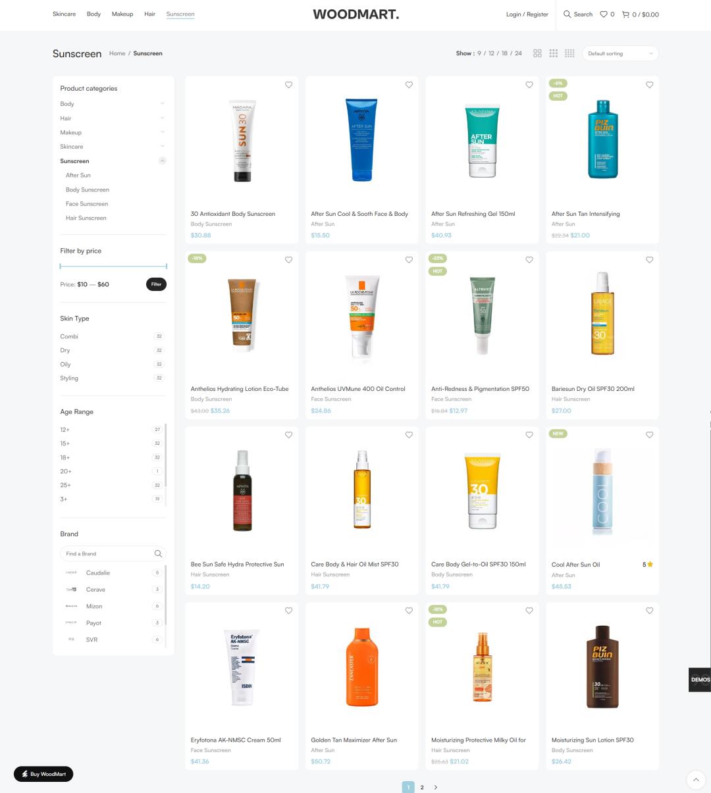This screenshot has width=711, height=793.
Task: Open the Sunscreen menu in header
Action: click(x=180, y=14)
